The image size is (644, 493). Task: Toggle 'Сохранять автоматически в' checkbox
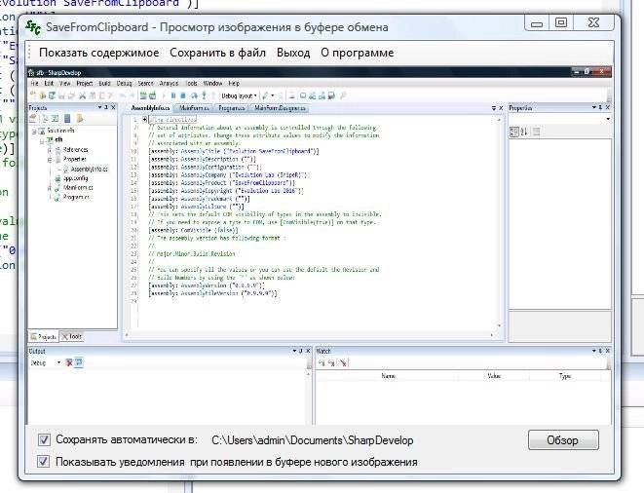44,440
